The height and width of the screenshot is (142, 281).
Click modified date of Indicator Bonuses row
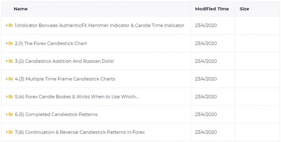coord(206,25)
